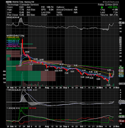
Task: Click the yellow 6.01 tag on right axis
Action: tap(122, 74)
